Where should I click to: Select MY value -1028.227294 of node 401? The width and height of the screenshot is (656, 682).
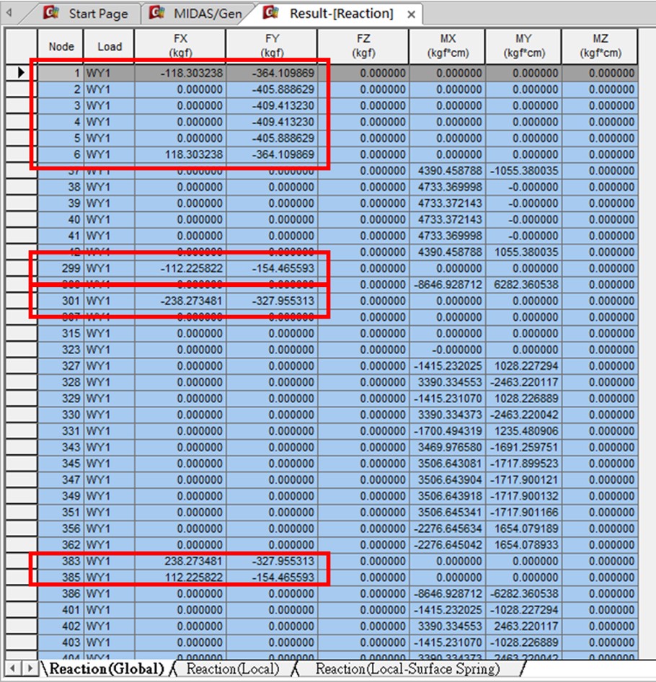524,610
